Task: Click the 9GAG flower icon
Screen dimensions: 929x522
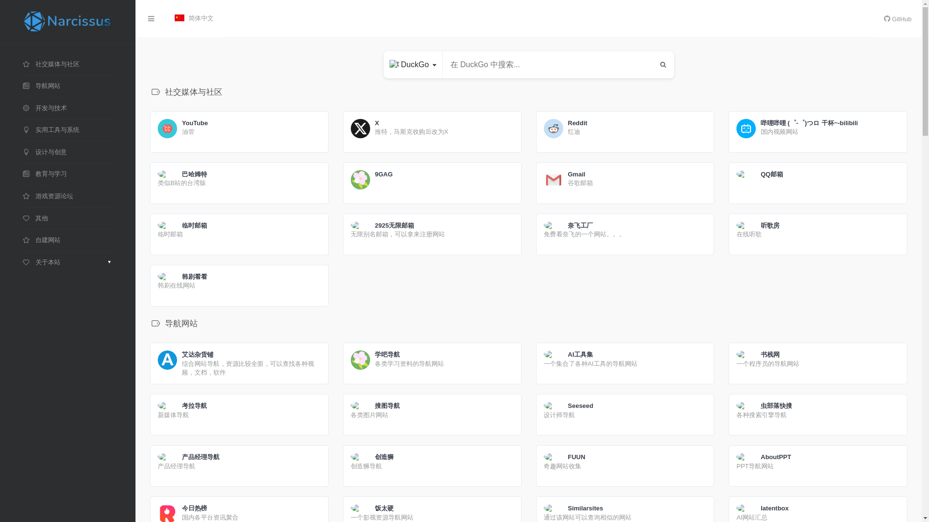Action: tap(360, 180)
